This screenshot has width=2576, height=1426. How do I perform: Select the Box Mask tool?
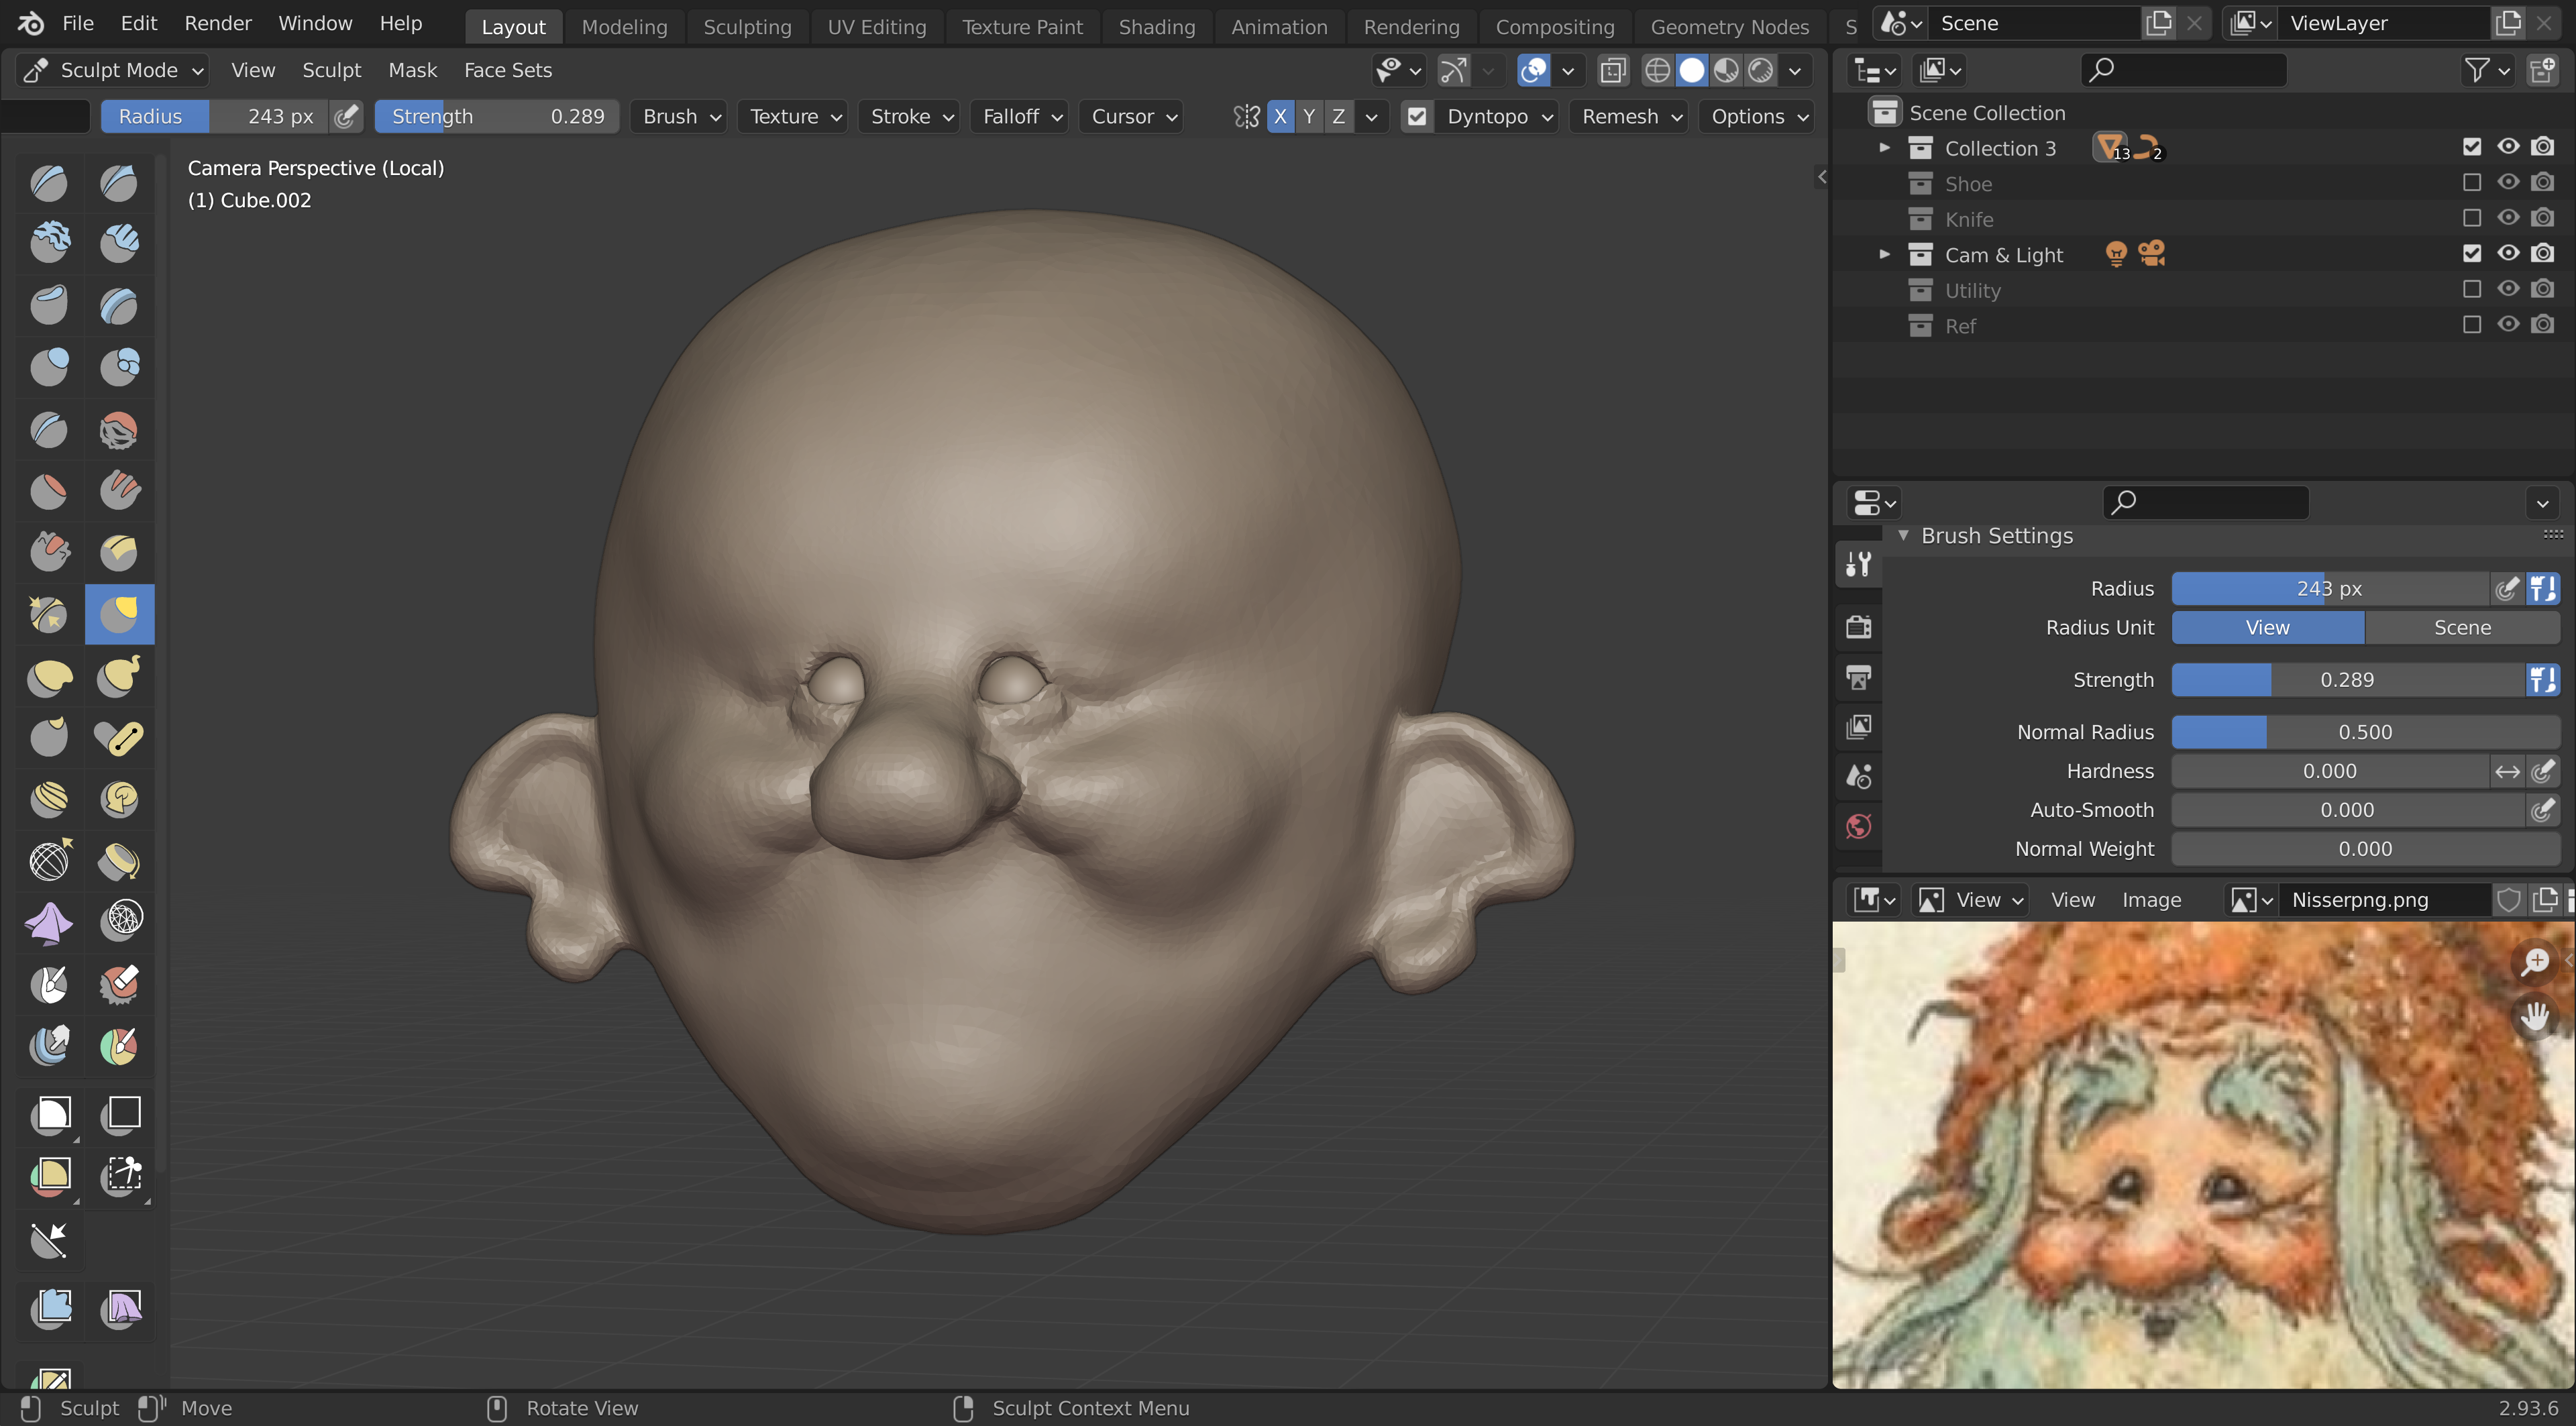pos(50,1112)
